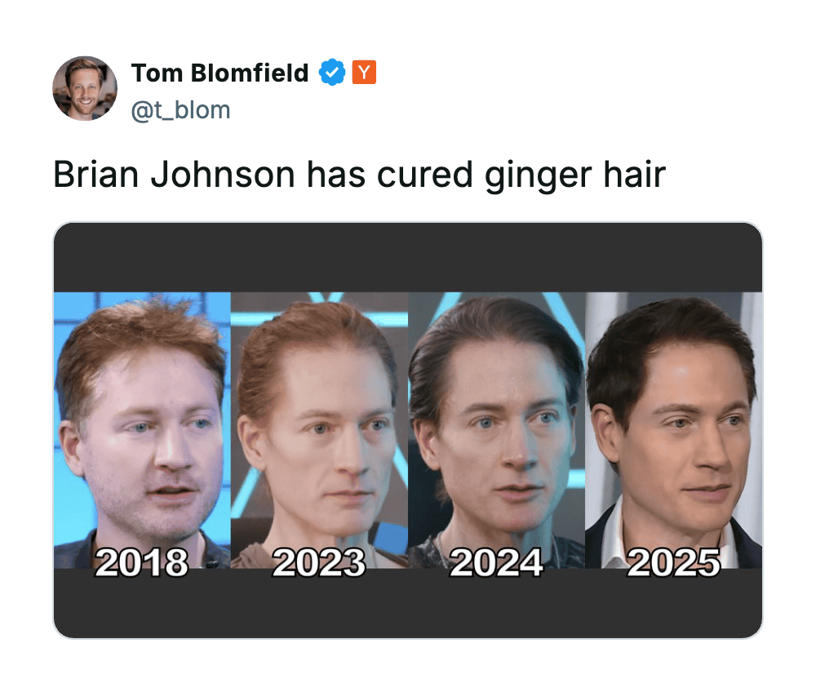Open the 2025 photo panel
Screen dimensions: 816x692
click(674, 430)
